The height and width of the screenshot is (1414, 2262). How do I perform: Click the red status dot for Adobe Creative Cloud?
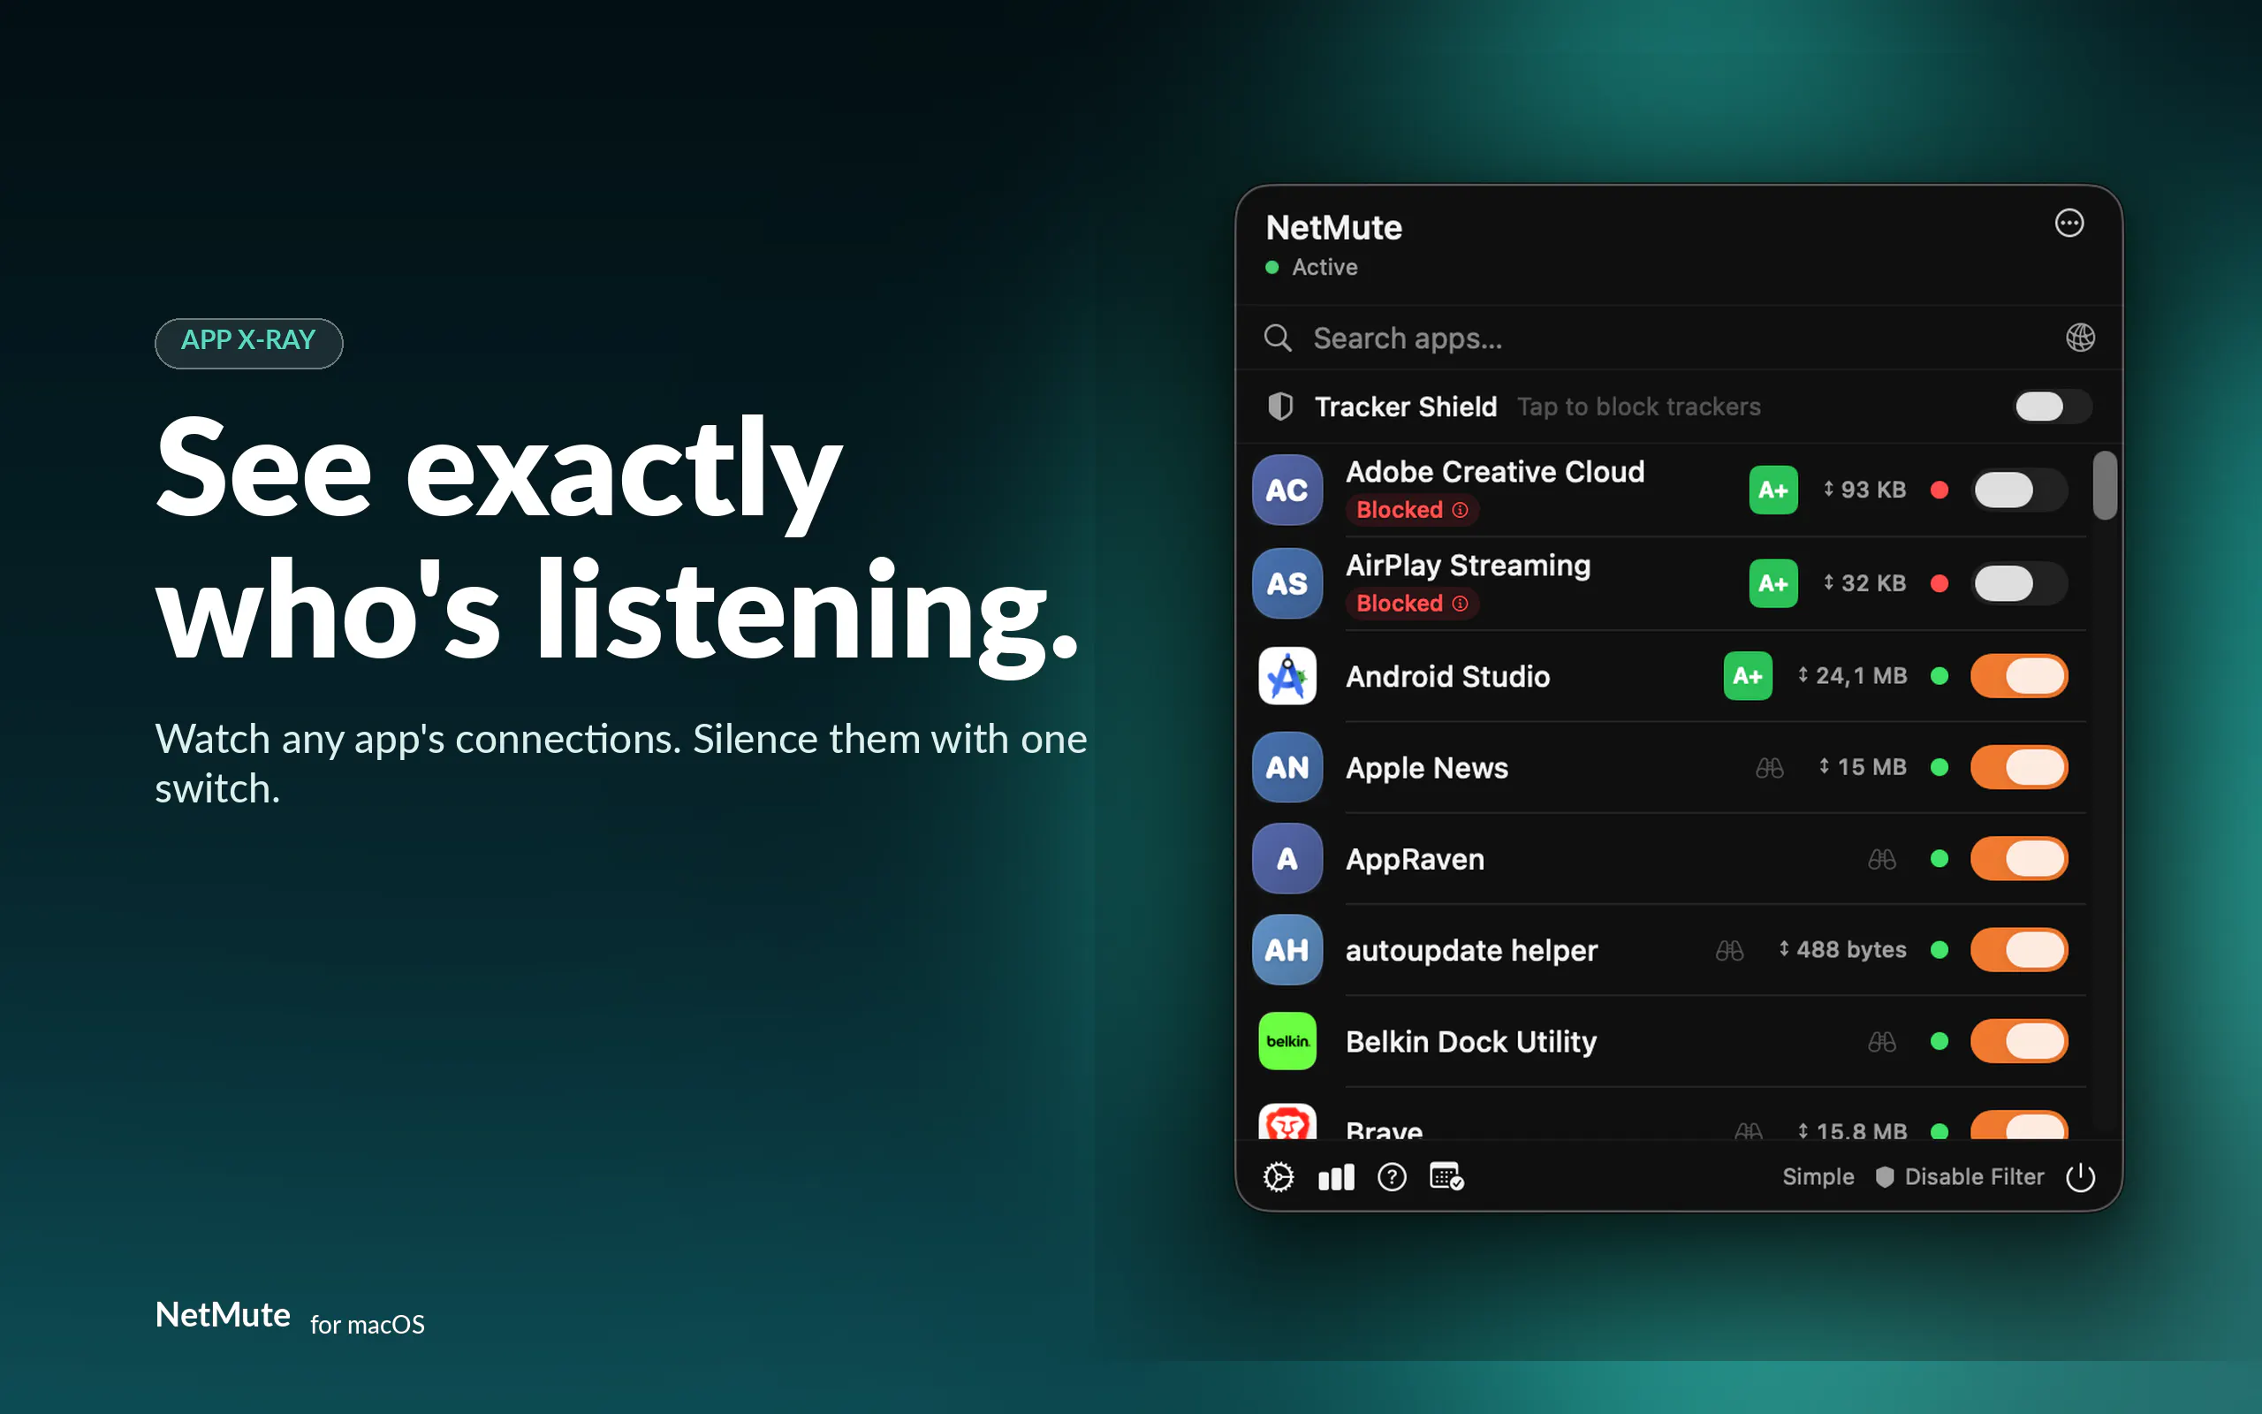(1939, 490)
